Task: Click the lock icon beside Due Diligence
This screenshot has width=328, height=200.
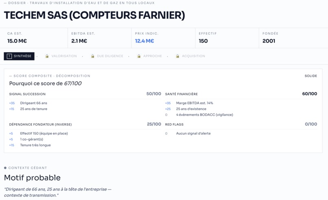Action: pyautogui.click(x=92, y=56)
